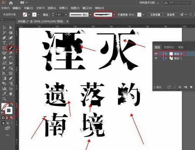
Task: Switch to 画板 panel tab
Action: 181,47
